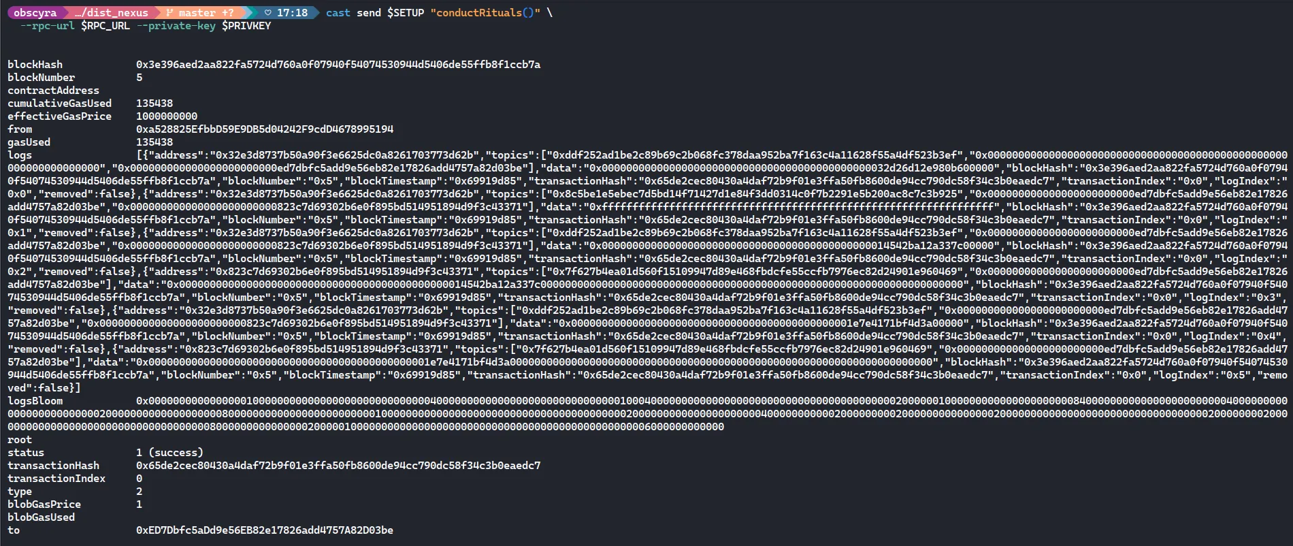Click the blockNumber label

pos(42,78)
